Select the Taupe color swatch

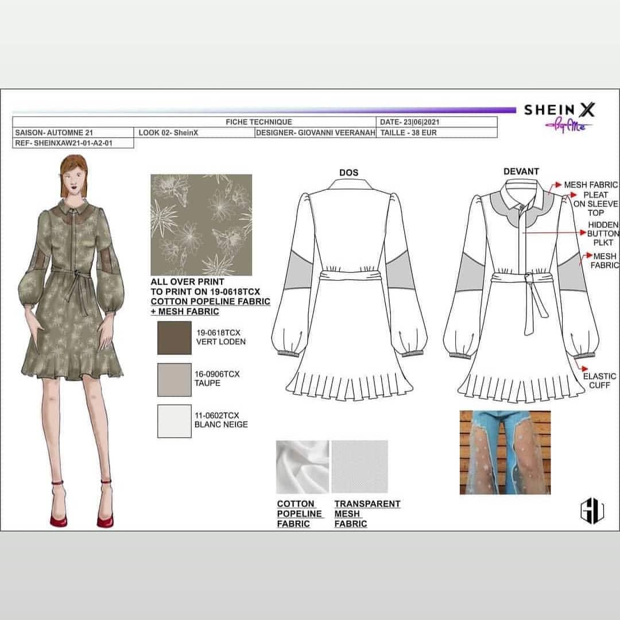click(x=175, y=379)
